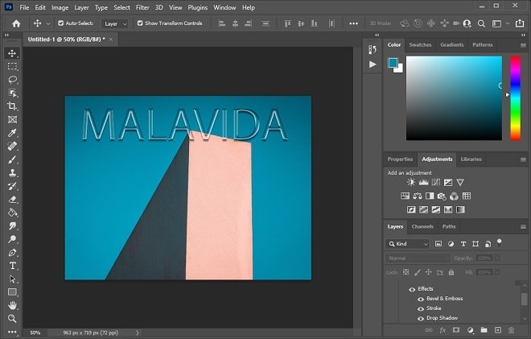Image resolution: width=531 pixels, height=339 pixels.
Task: Open the Image menu
Action: 60,7
